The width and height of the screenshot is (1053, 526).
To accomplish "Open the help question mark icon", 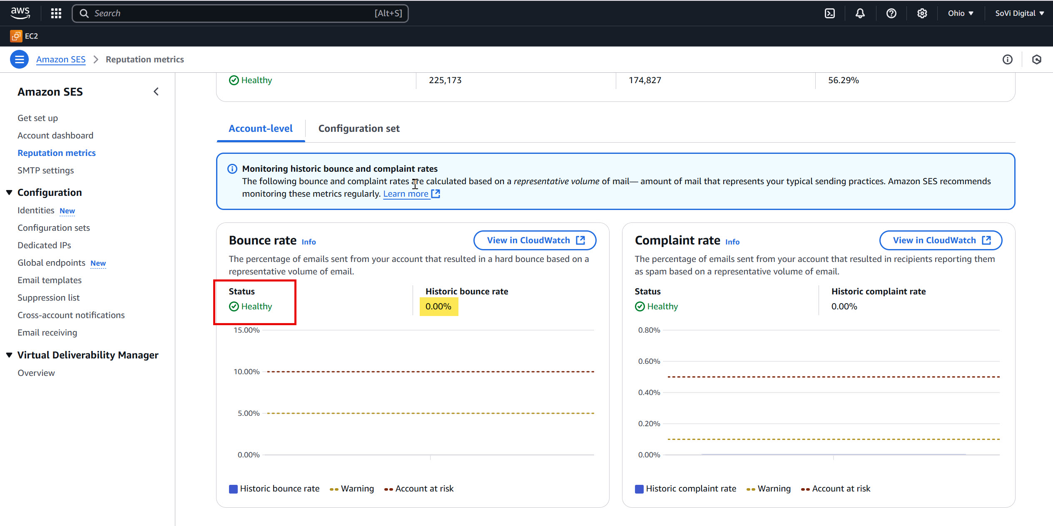I will pyautogui.click(x=891, y=13).
